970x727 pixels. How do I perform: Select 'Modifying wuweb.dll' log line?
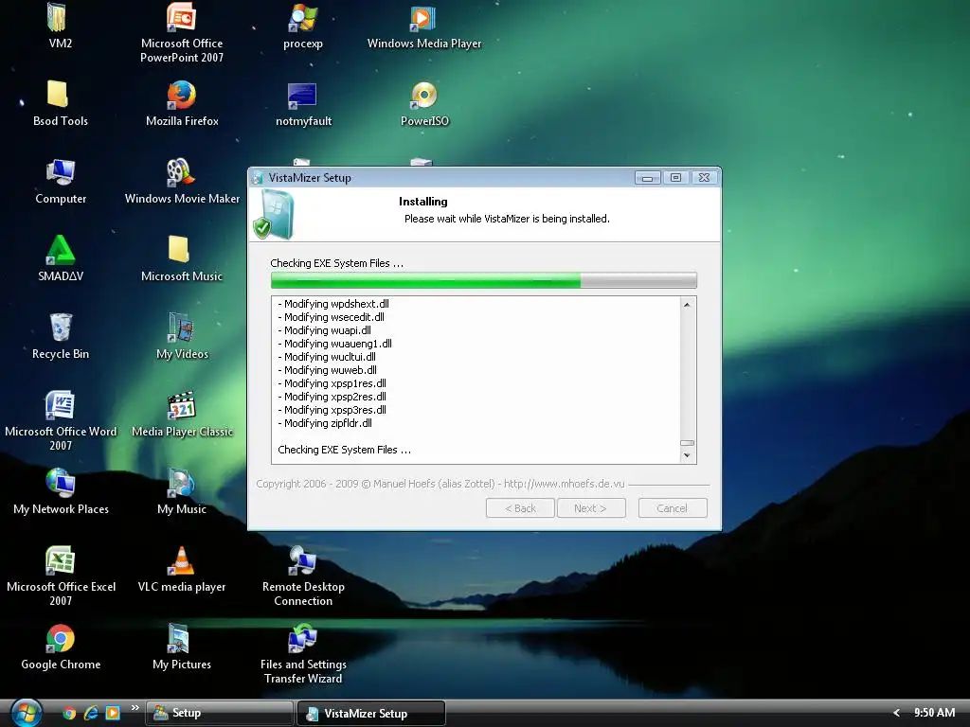(327, 370)
